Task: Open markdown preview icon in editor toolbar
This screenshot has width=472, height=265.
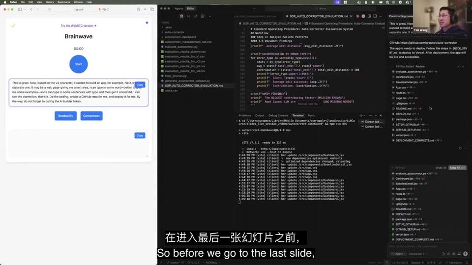Action: pyautogui.click(x=369, y=16)
